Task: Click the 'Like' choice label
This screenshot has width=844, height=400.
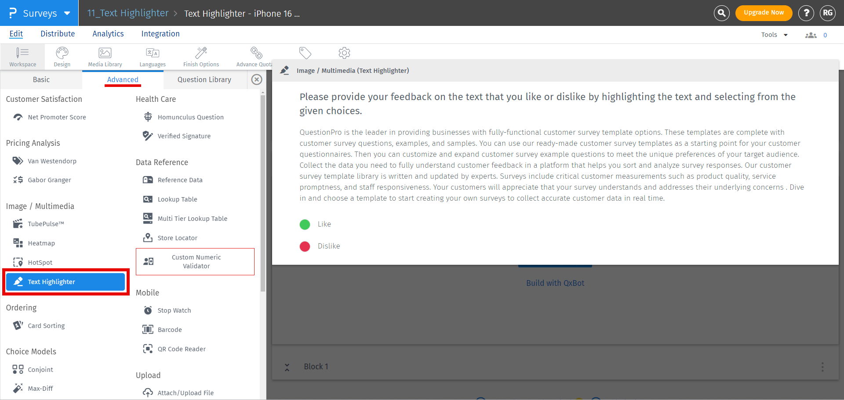Action: point(324,224)
